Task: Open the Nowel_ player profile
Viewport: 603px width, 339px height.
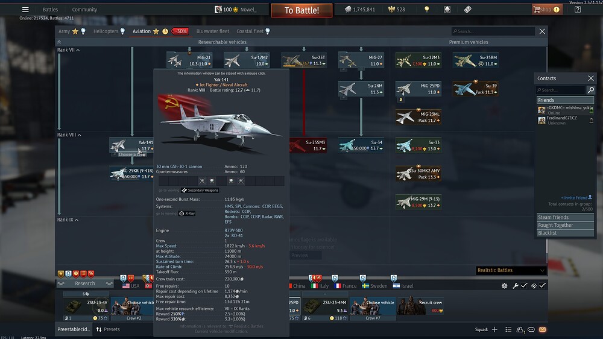Action: tap(235, 10)
